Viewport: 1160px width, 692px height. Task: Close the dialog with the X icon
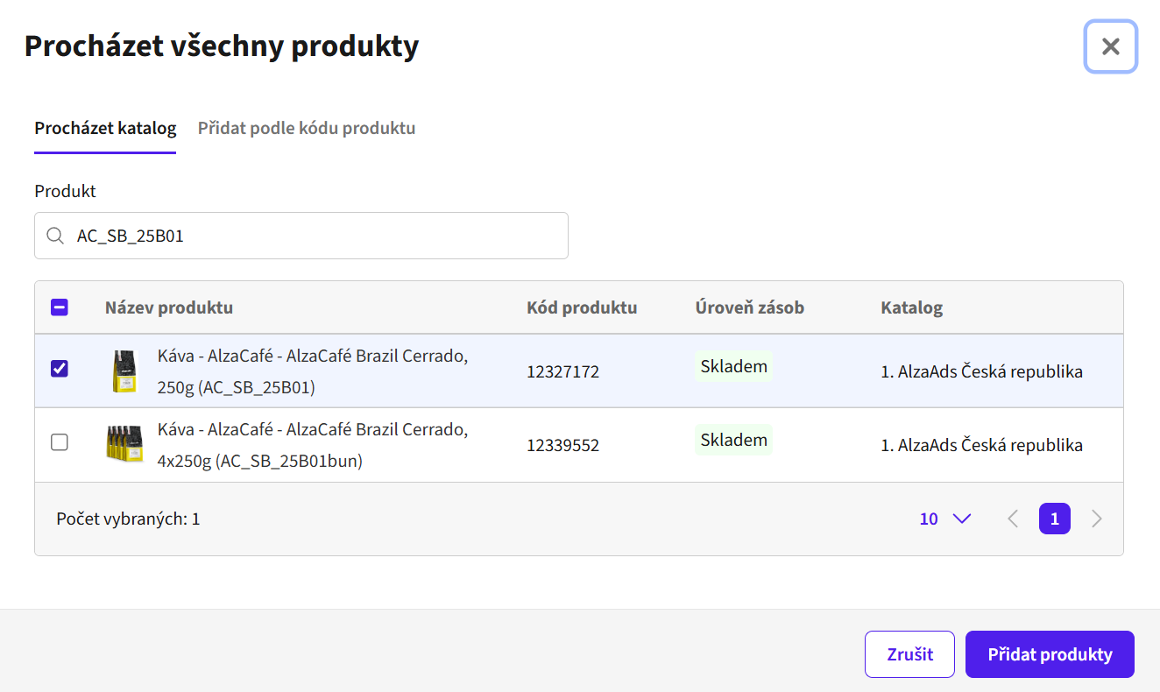(1111, 46)
